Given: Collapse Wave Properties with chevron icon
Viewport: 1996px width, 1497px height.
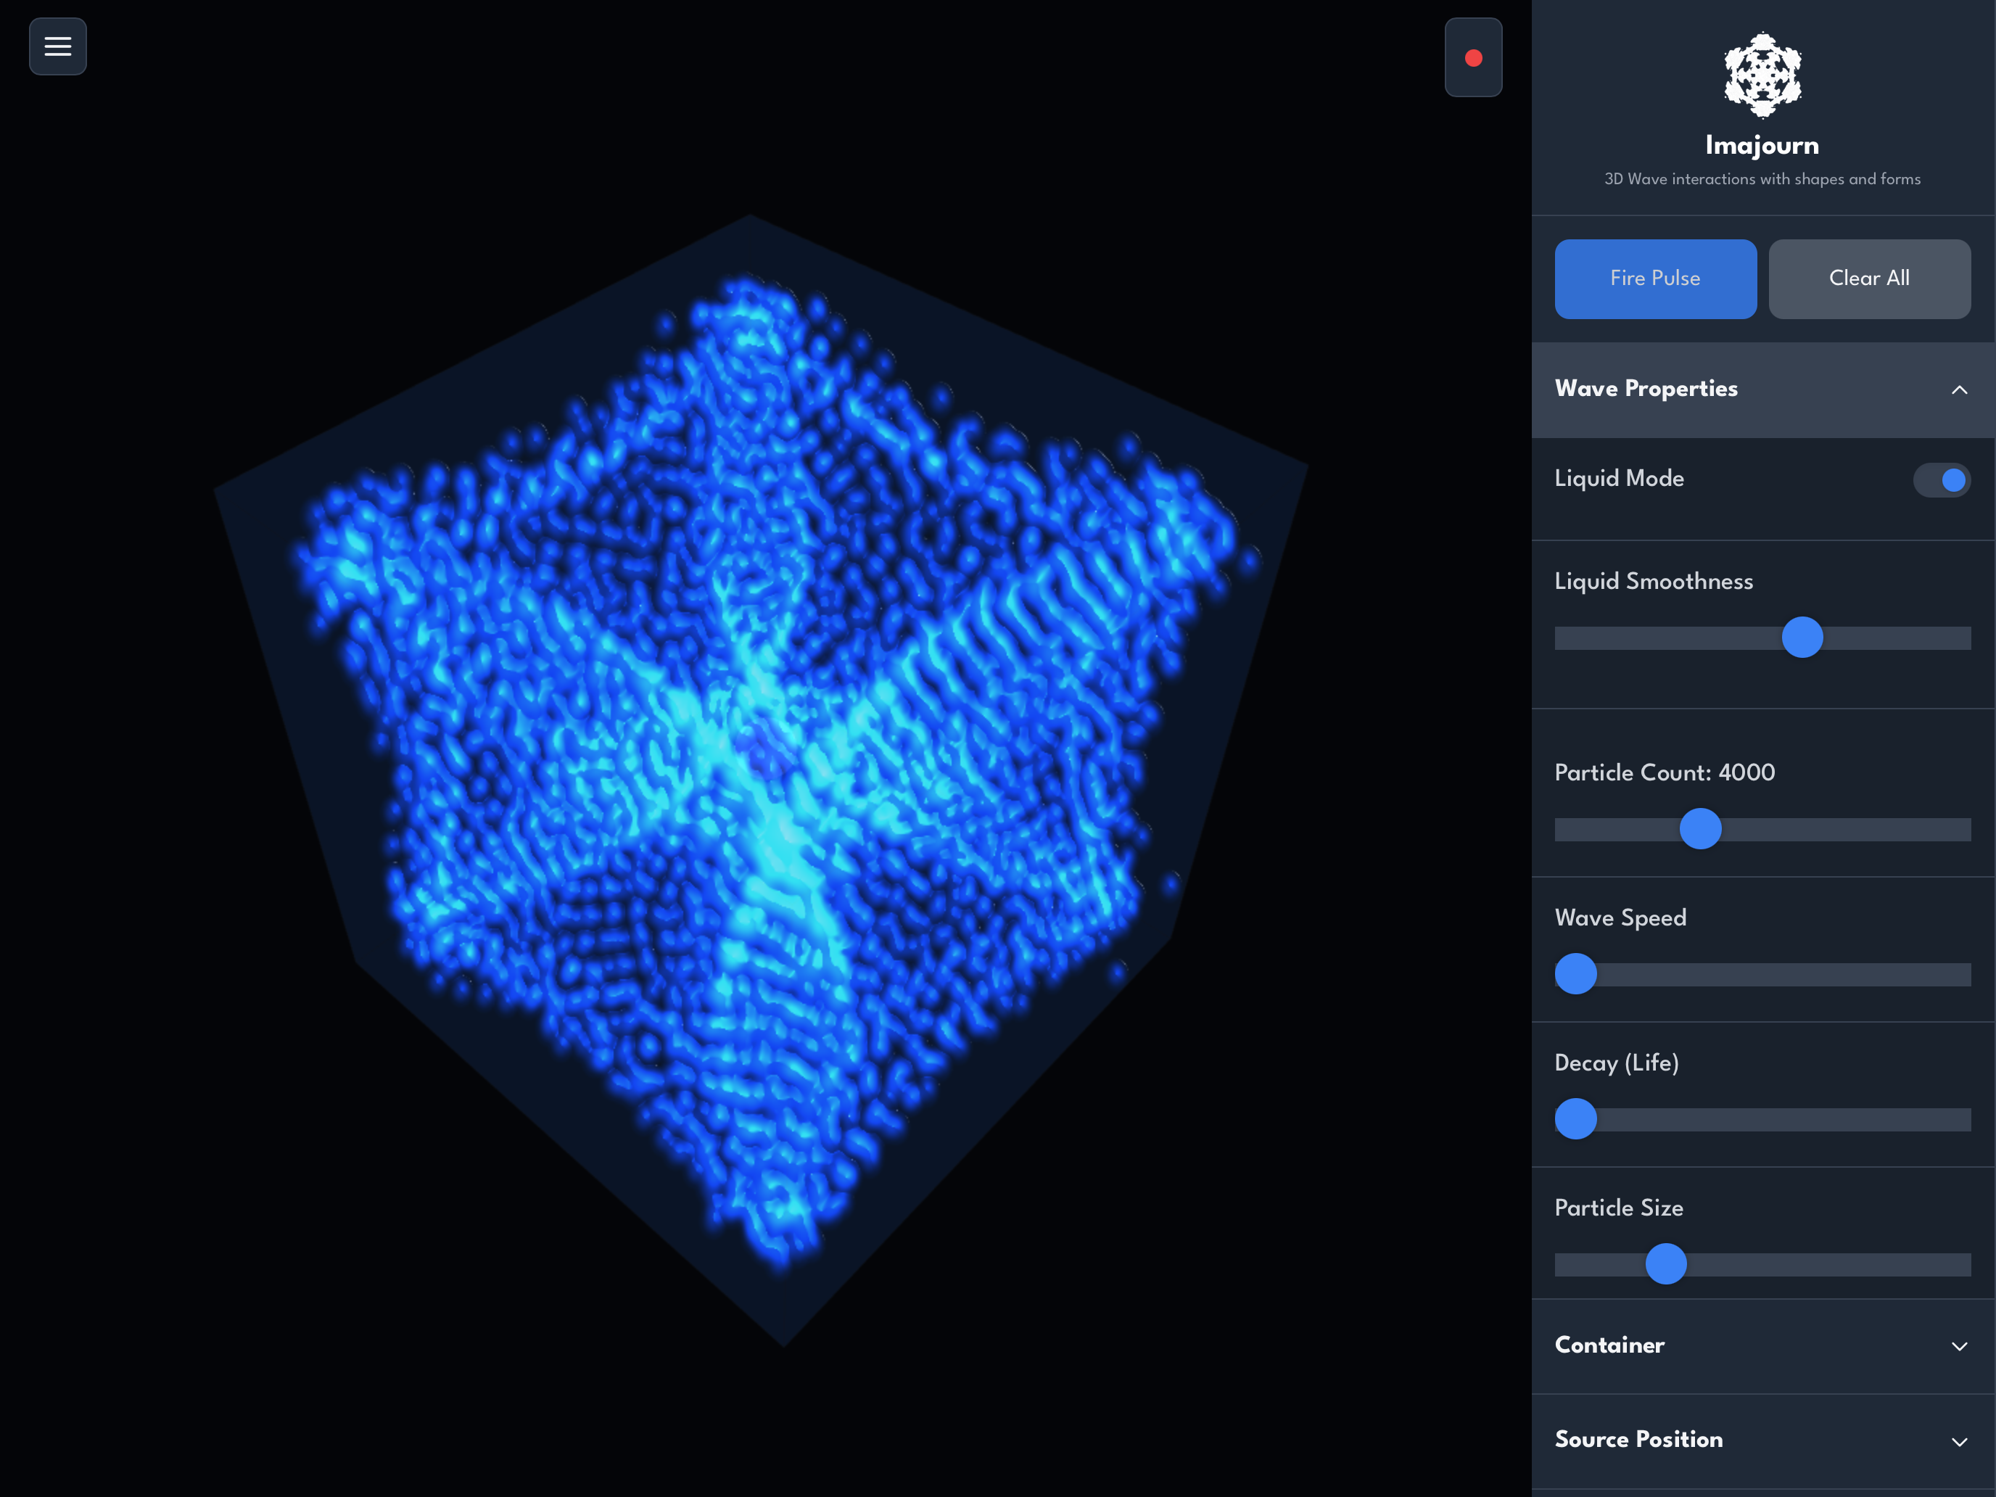Looking at the screenshot, I should pos(1959,389).
